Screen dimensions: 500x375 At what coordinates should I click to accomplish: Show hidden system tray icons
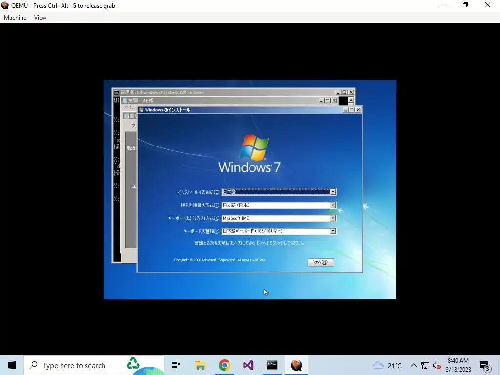(413, 365)
